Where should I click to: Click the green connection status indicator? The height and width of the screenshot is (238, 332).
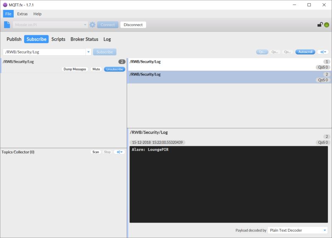click(327, 25)
